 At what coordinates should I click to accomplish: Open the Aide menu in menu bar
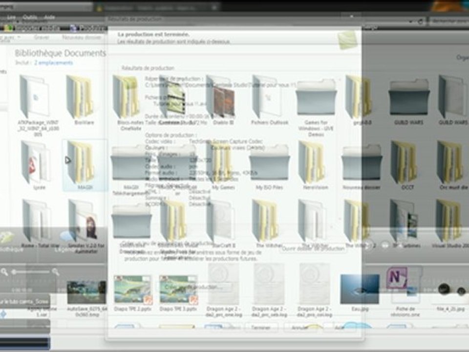point(49,18)
